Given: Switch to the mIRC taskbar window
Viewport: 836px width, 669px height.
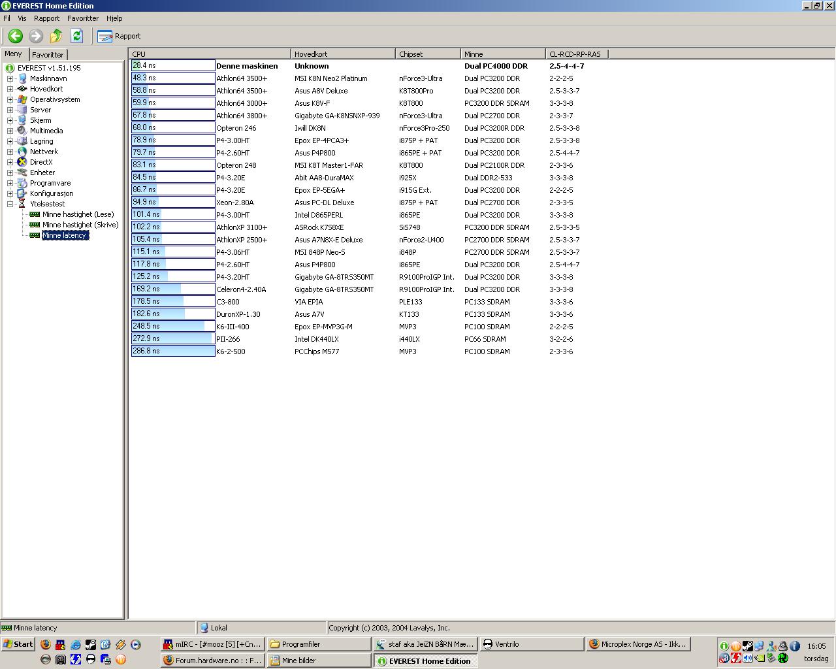Looking at the screenshot, I should click(x=213, y=644).
